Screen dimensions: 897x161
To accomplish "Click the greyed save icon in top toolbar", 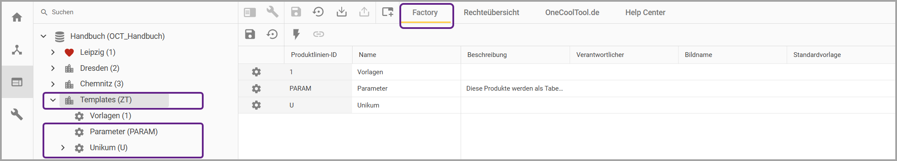I will coord(296,12).
